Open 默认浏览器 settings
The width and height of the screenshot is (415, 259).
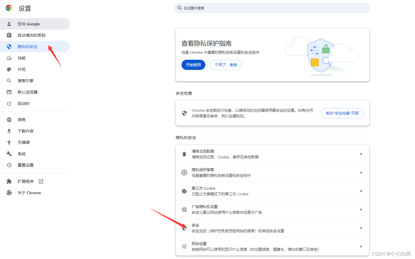(35, 92)
